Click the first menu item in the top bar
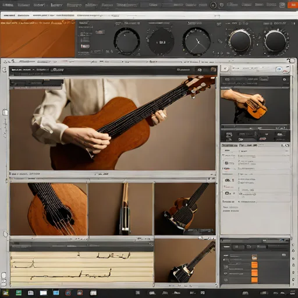 [x=8, y=5]
